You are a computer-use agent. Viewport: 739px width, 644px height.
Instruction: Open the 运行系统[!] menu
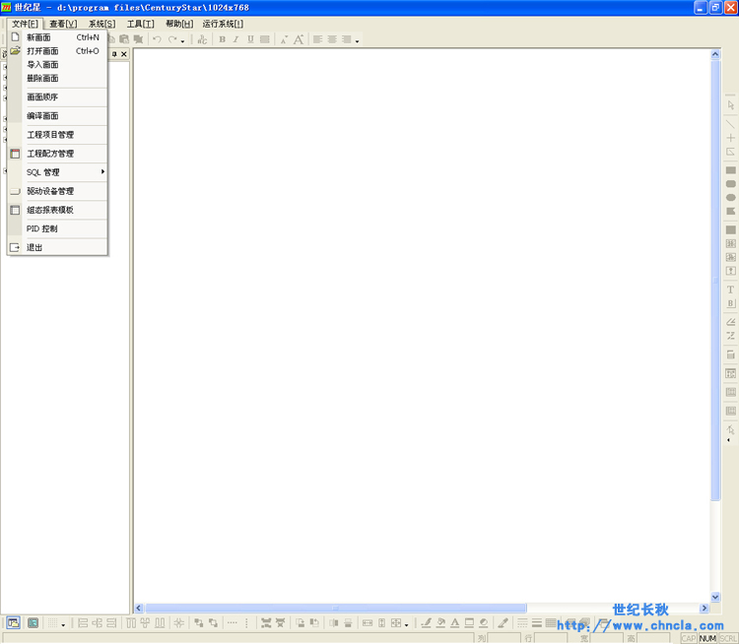(223, 24)
